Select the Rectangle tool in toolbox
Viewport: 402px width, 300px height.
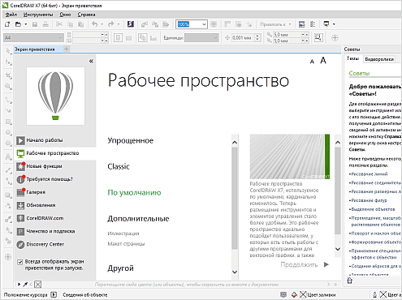[x=8, y=122]
